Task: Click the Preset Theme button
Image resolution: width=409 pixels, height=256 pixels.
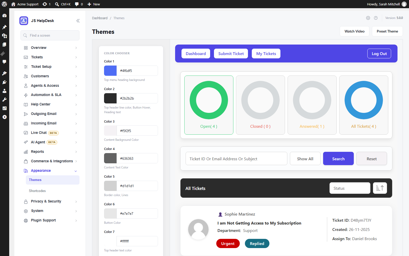Action: click(387, 31)
